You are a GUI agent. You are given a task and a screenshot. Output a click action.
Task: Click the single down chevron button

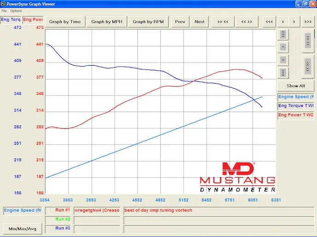click(283, 60)
